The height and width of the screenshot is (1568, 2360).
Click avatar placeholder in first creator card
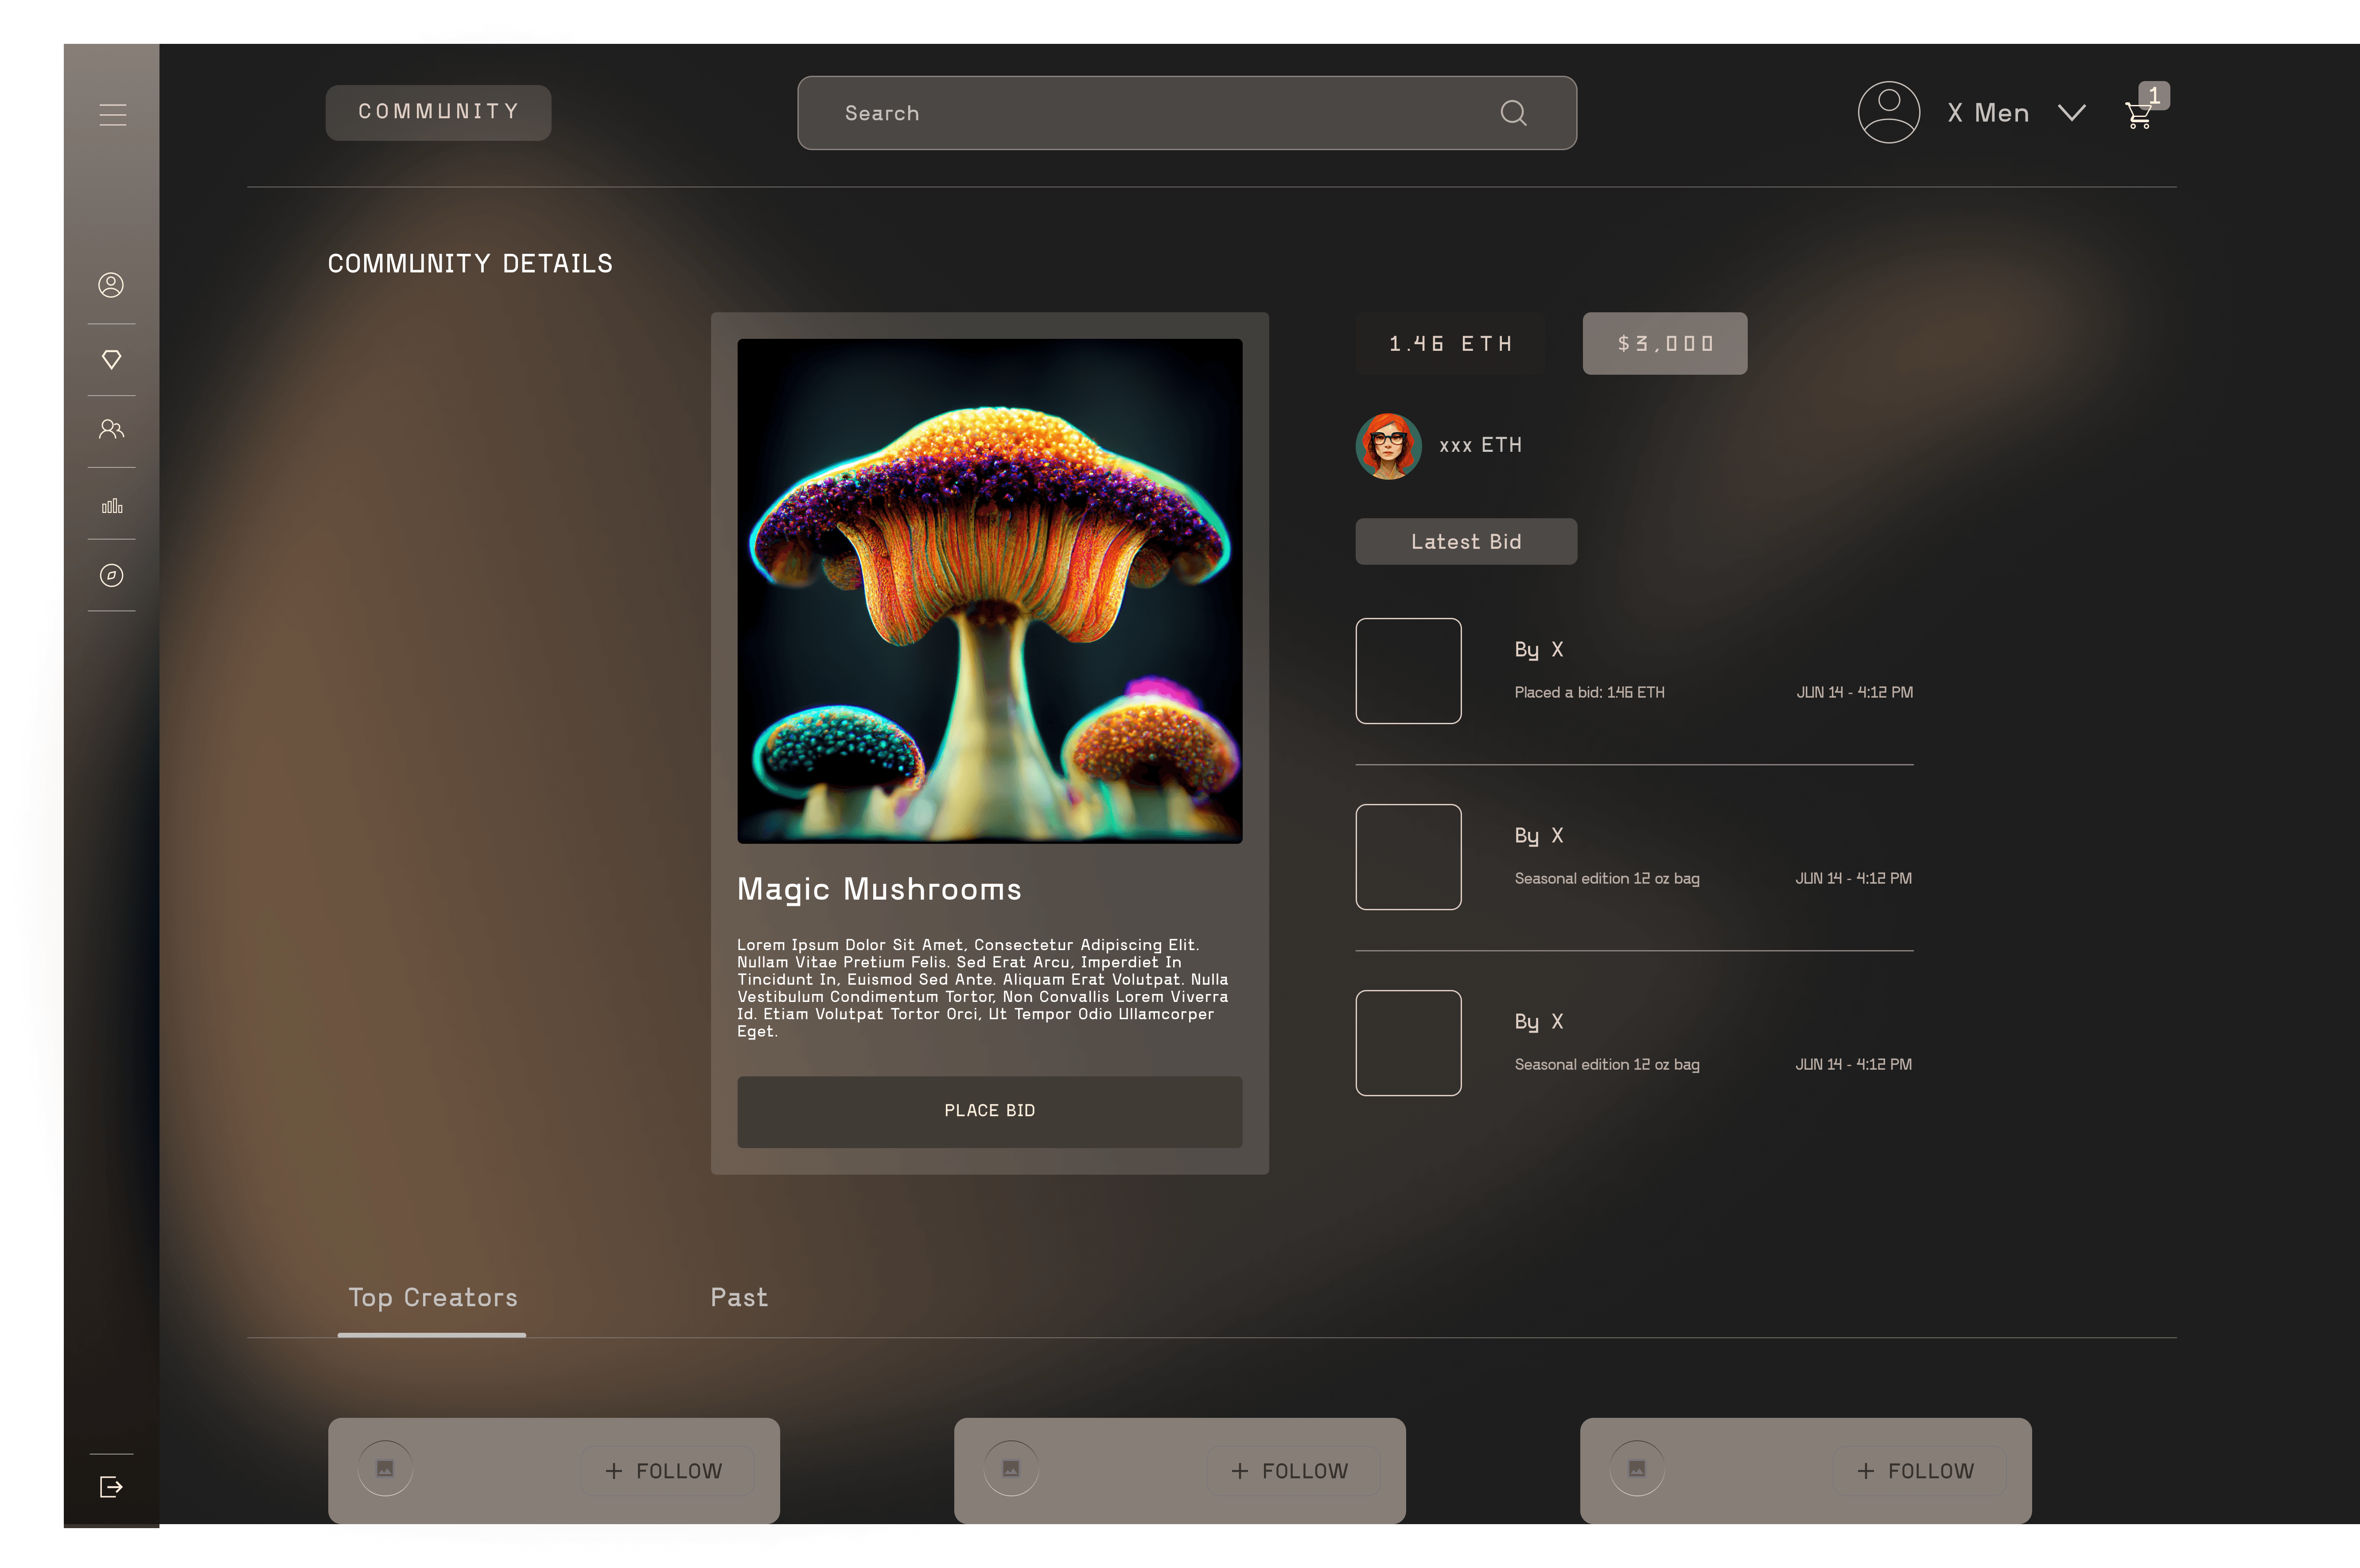point(385,1468)
